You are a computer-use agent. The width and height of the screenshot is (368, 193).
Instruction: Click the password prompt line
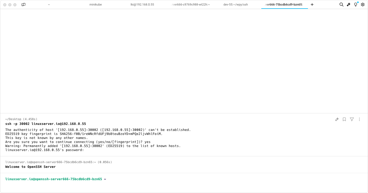[44, 150]
